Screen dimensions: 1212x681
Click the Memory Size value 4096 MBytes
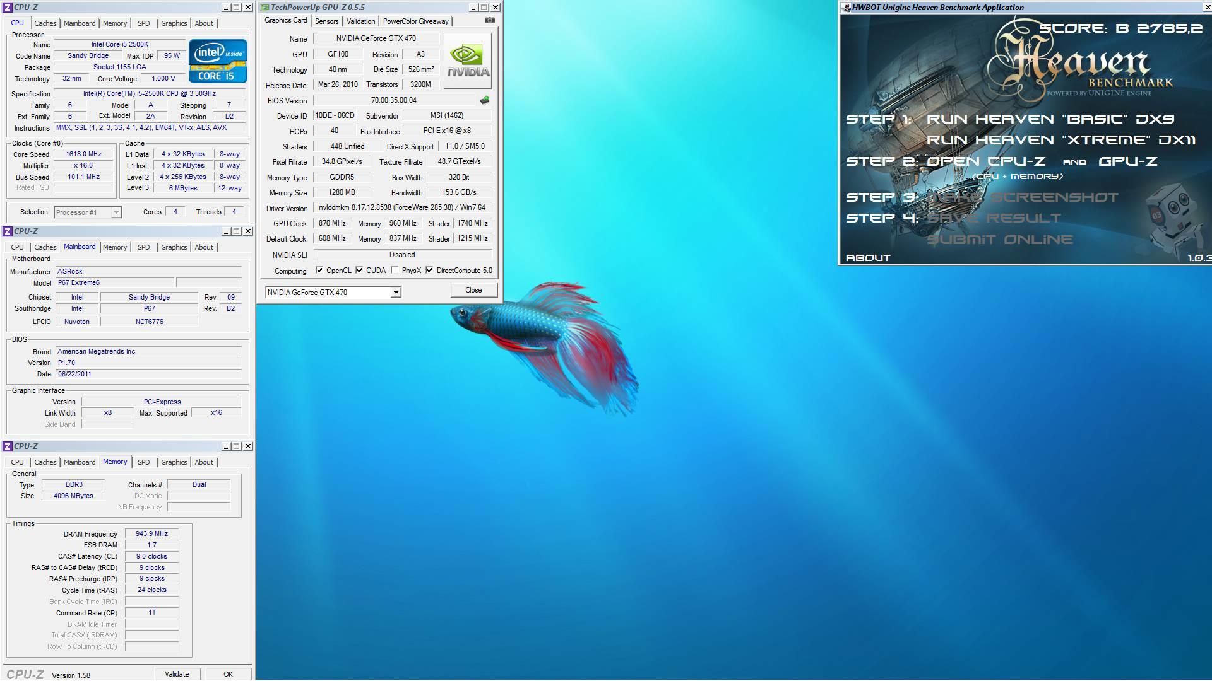(73, 496)
